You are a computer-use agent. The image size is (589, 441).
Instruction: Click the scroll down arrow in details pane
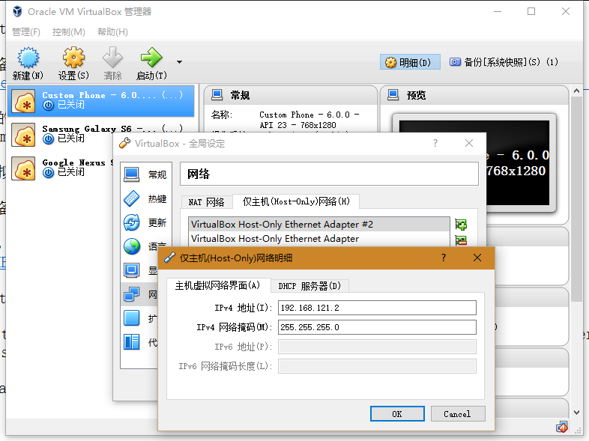click(x=576, y=413)
